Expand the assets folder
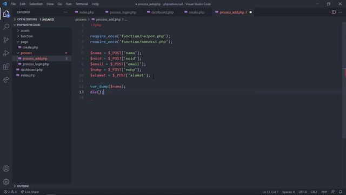The height and width of the screenshot is (195, 346). [25, 30]
